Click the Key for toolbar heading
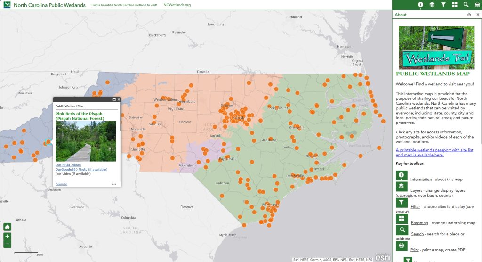Viewport: 482px width, 262px height. pos(410,164)
